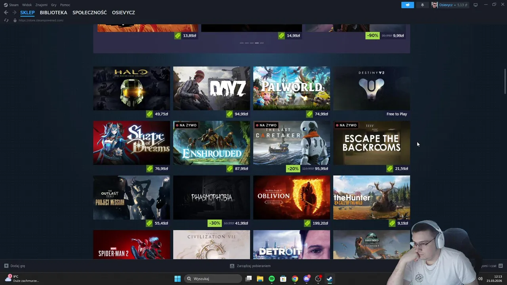Viewport: 507px width, 285px height.
Task: Click the Zarządzaj pobieraniem link
Action: click(x=253, y=266)
